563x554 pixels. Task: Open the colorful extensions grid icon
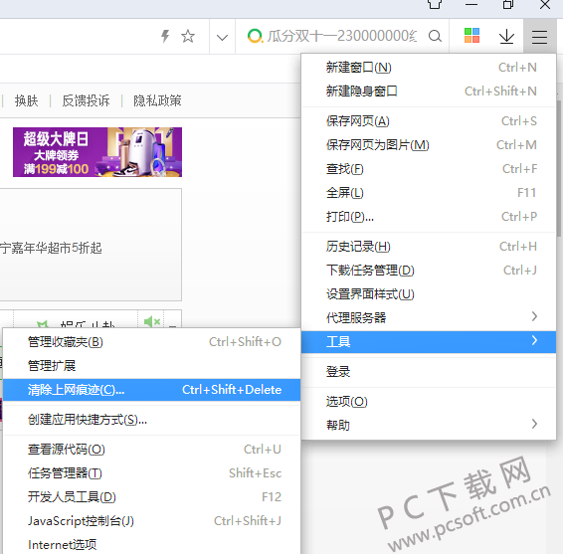click(471, 36)
